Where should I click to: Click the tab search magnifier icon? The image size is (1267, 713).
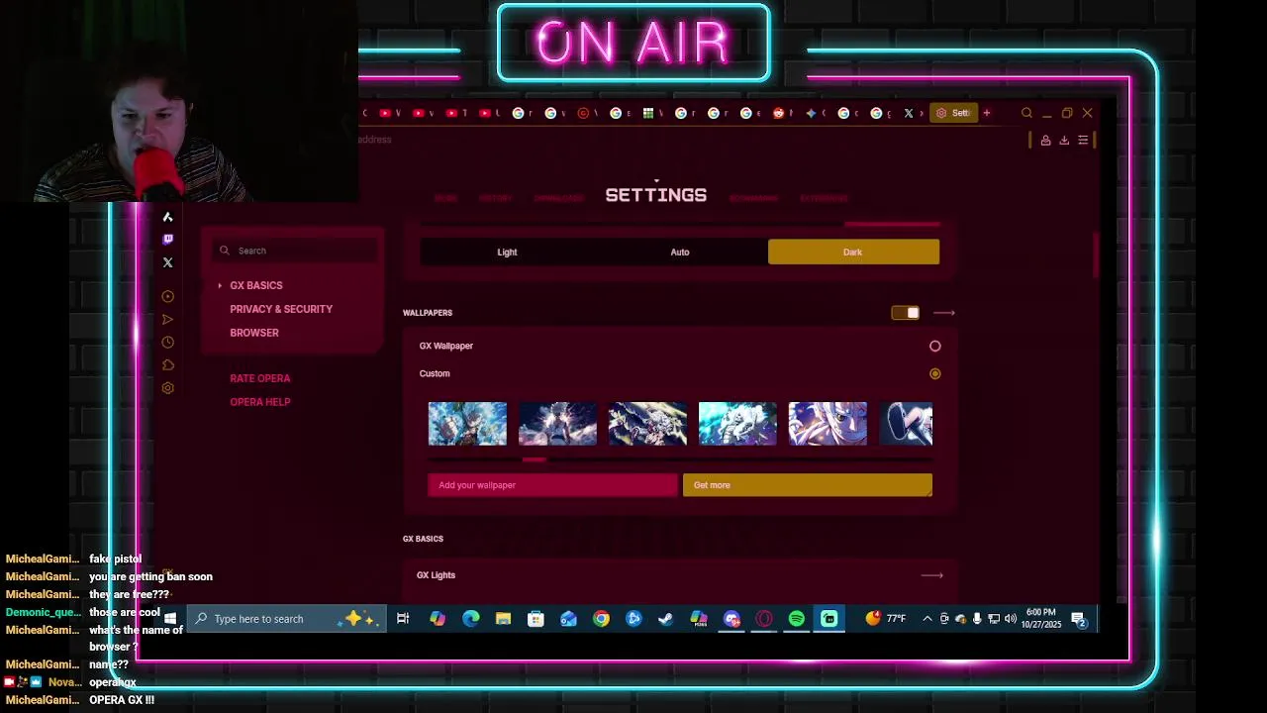coord(1026,113)
